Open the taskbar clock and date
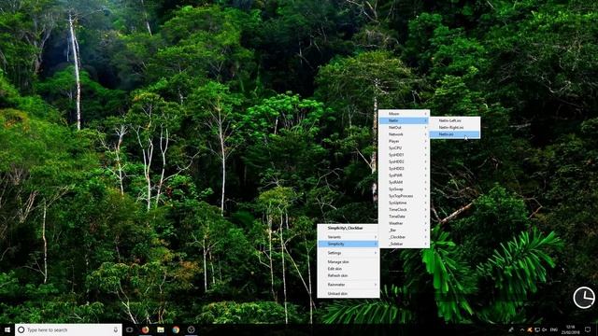Image resolution: width=598 pixels, height=336 pixels. pyautogui.click(x=571, y=329)
